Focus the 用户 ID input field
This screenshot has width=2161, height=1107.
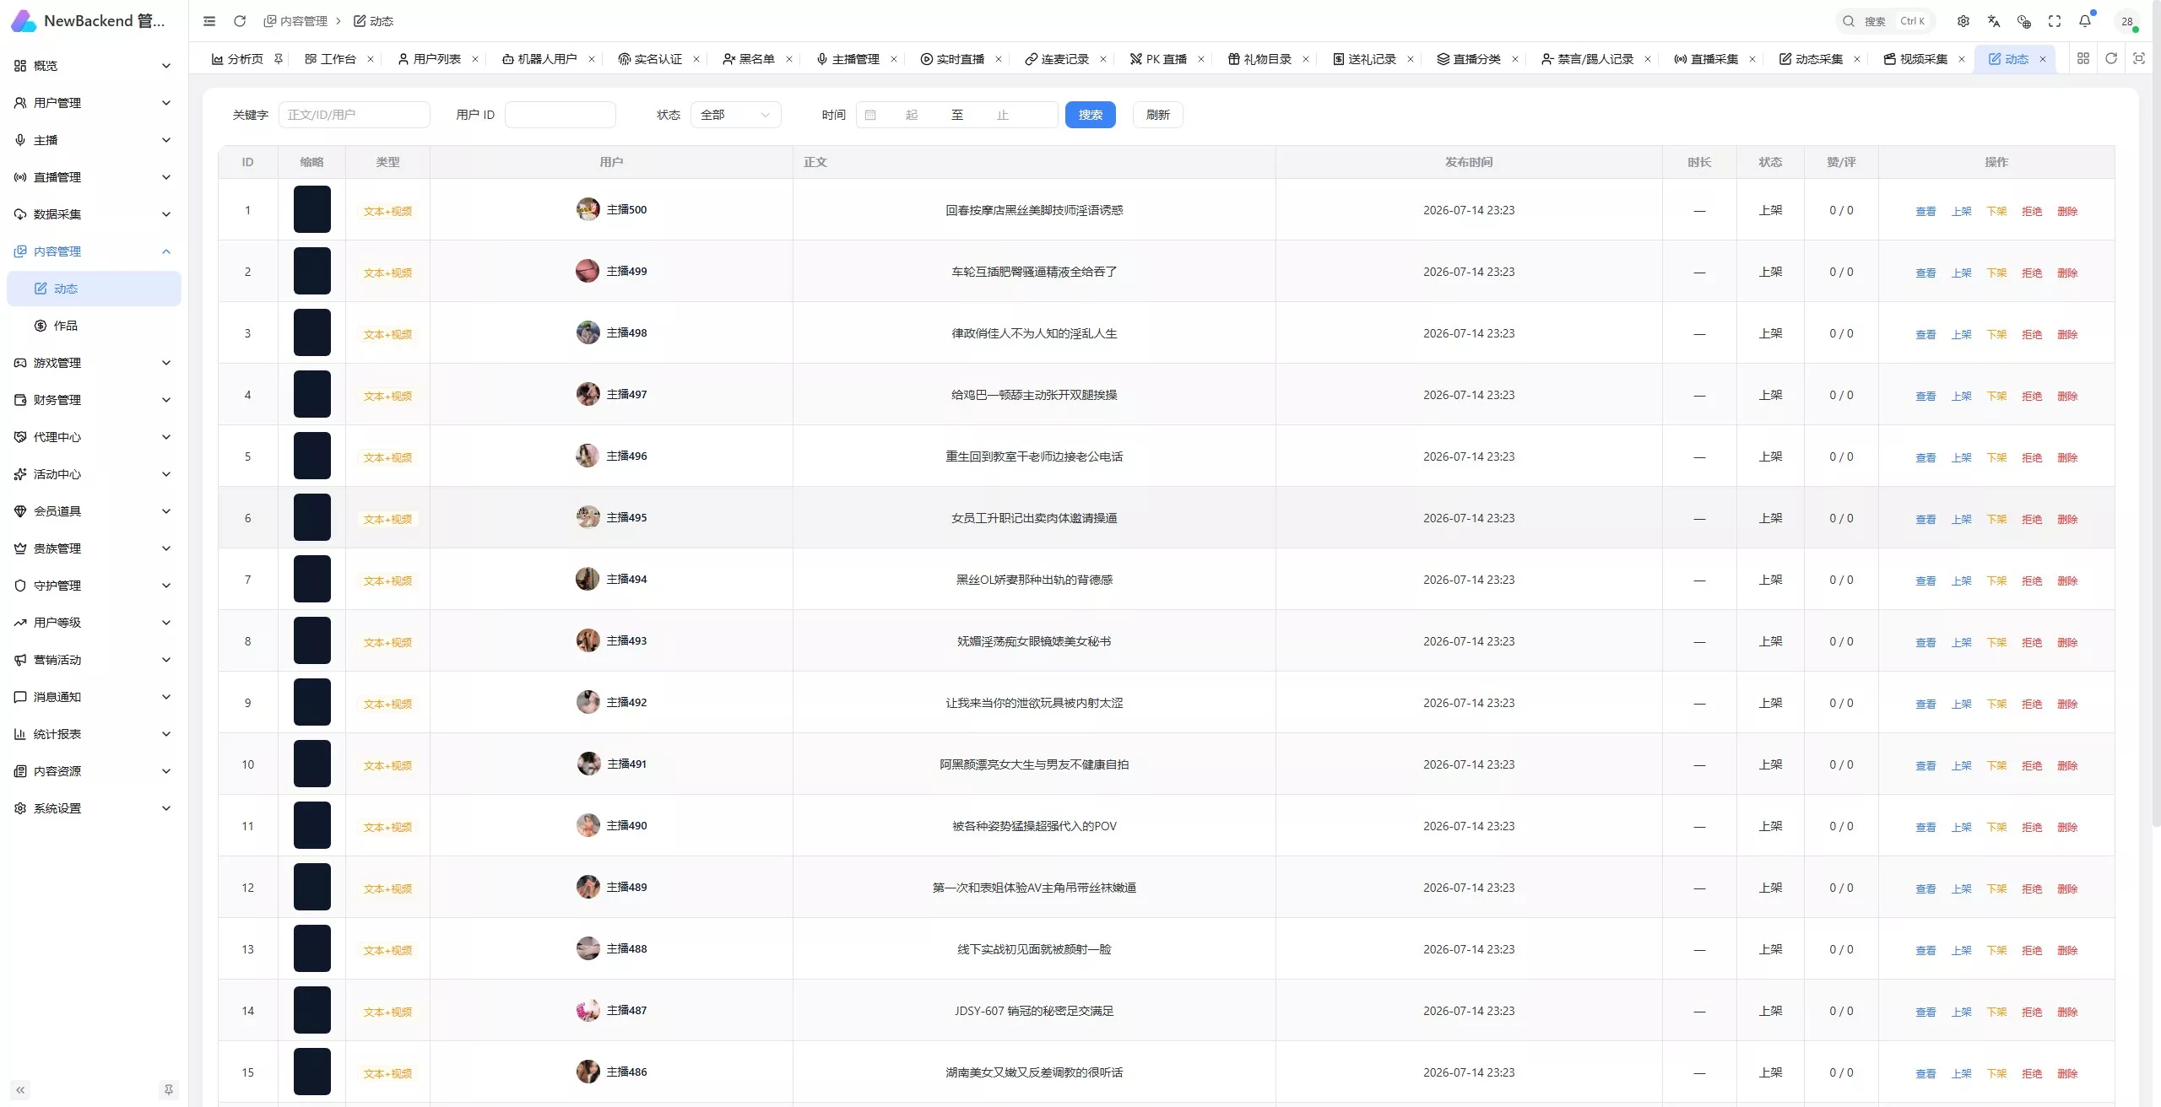560,115
